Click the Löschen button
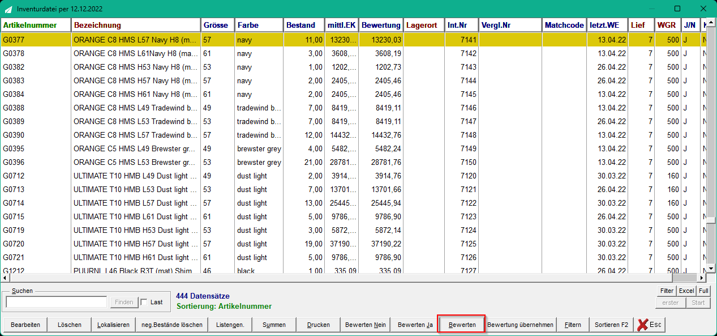This screenshot has height=336, width=717. tap(69, 325)
